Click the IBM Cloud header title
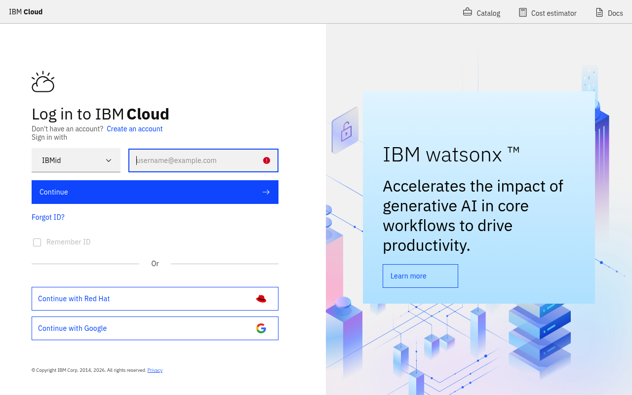 26,12
